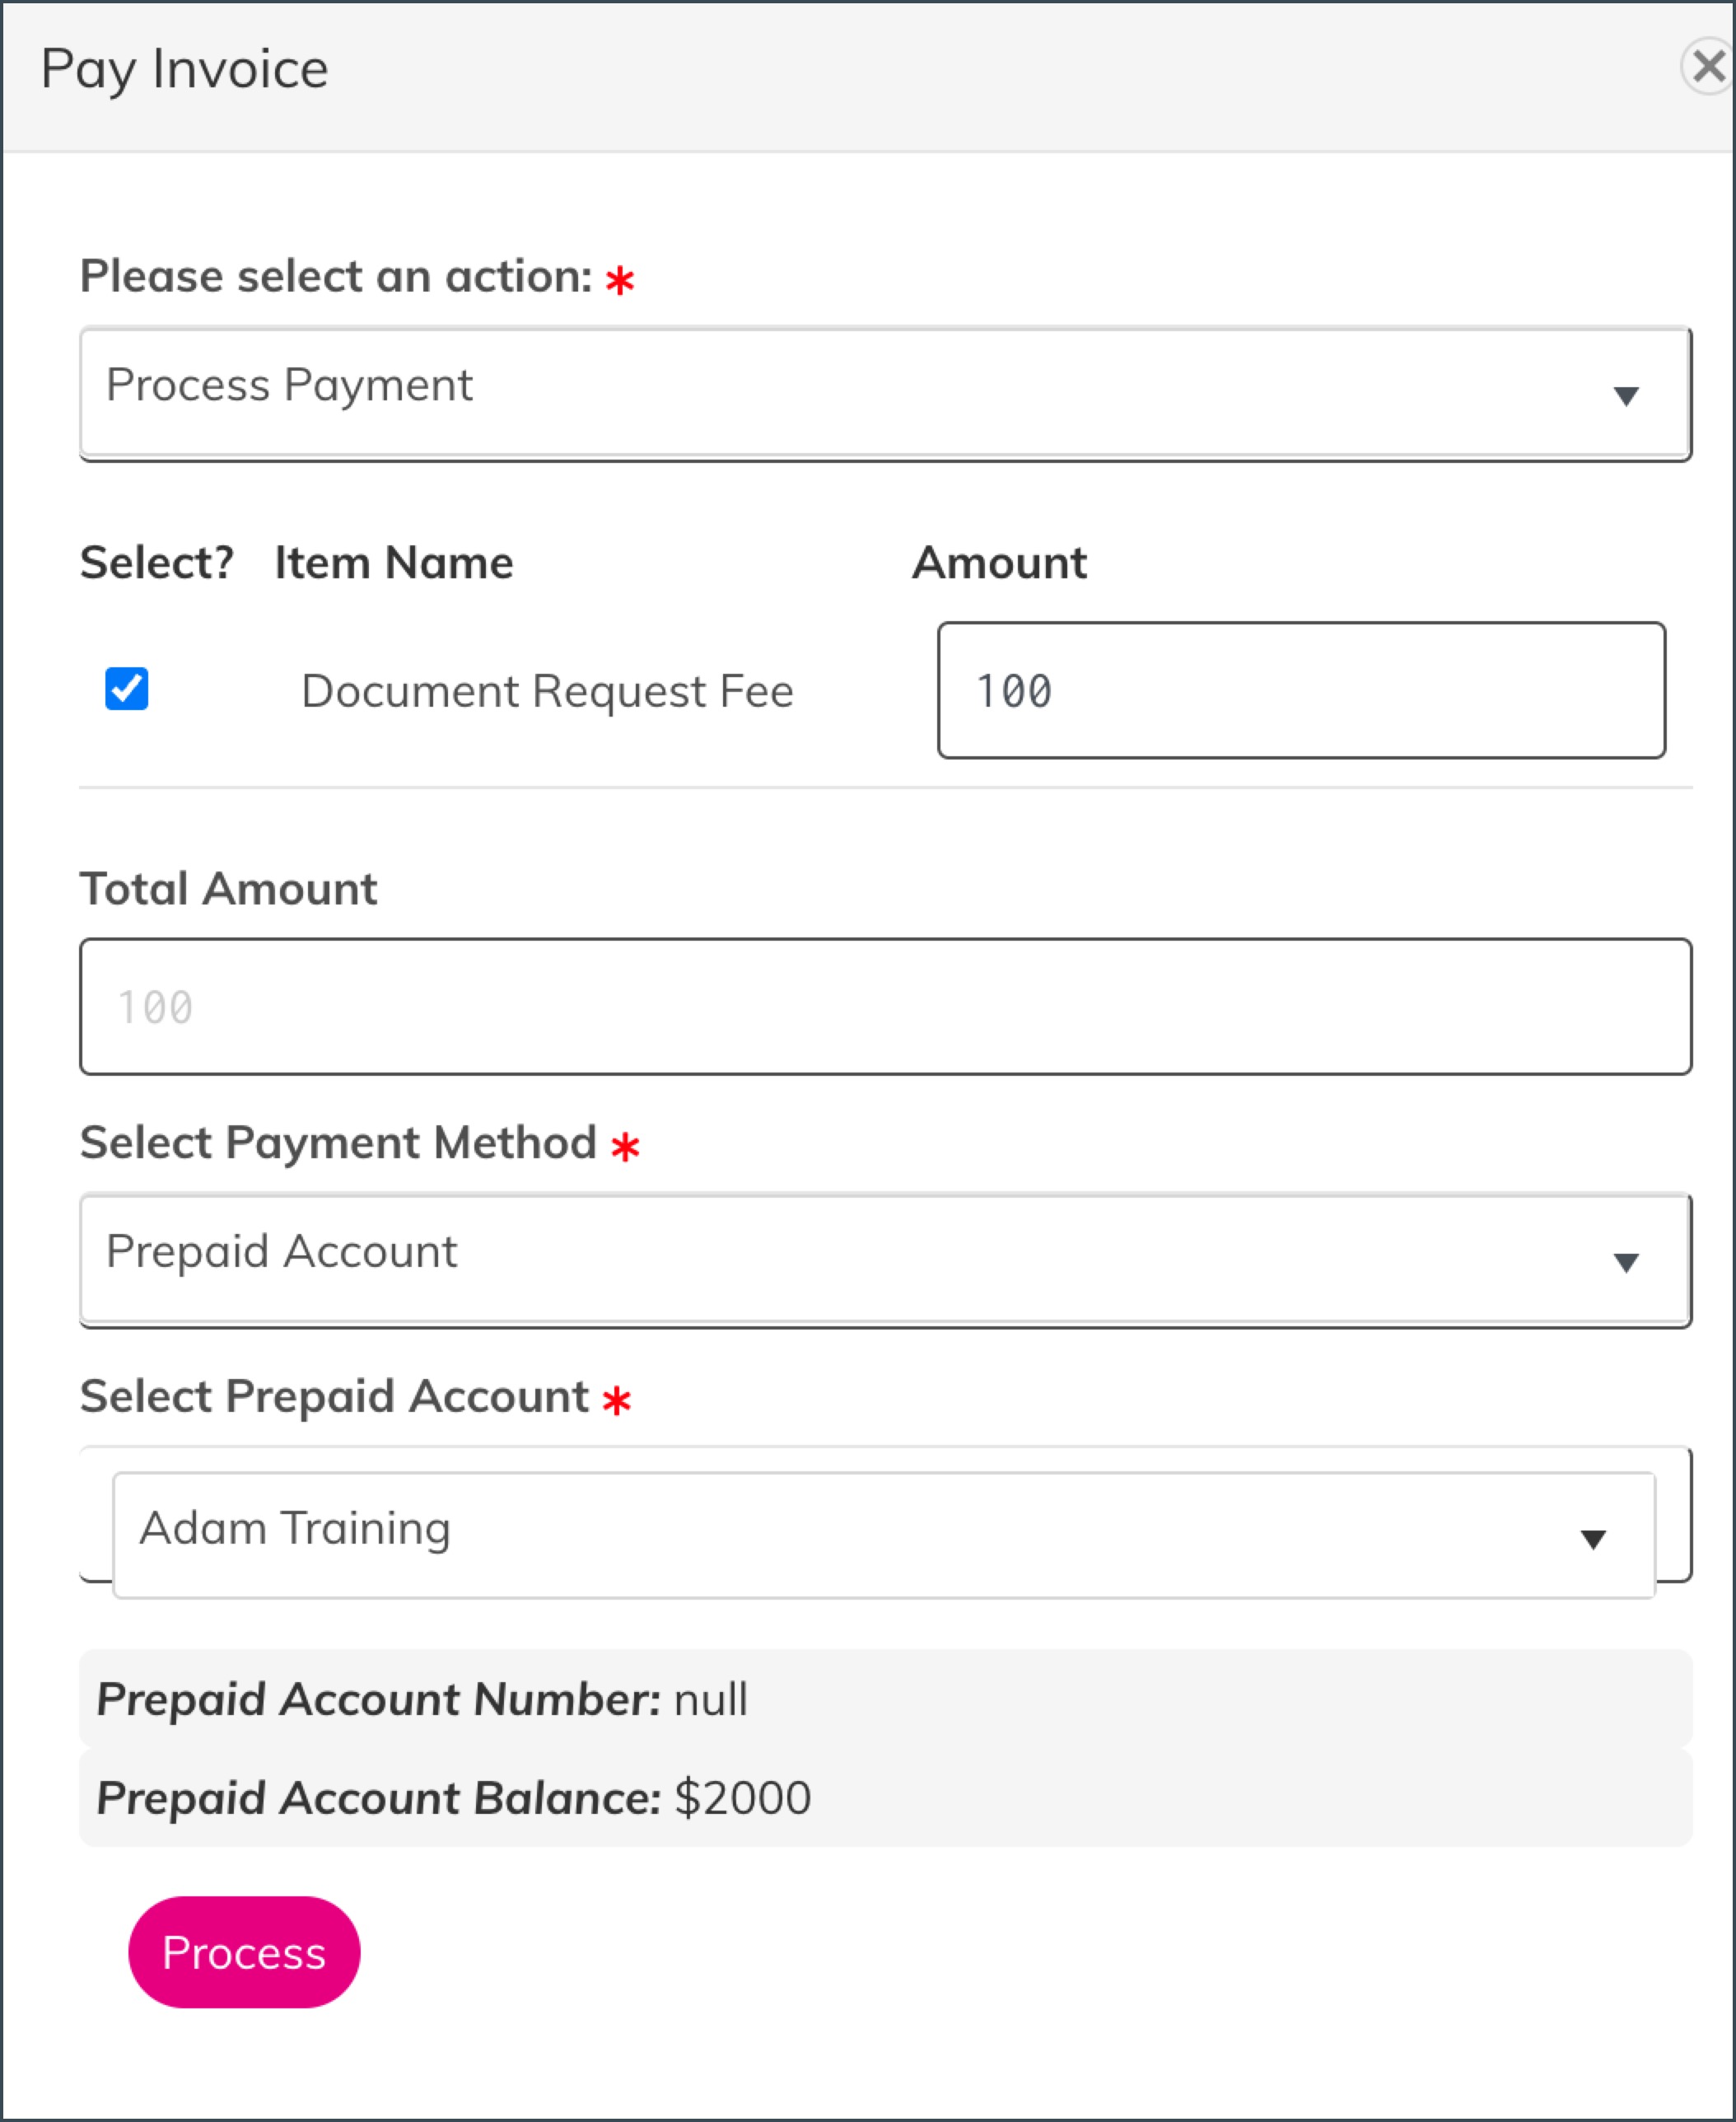Click the Amount field showing 100
Viewport: 1736px width, 2122px height.
[1300, 689]
